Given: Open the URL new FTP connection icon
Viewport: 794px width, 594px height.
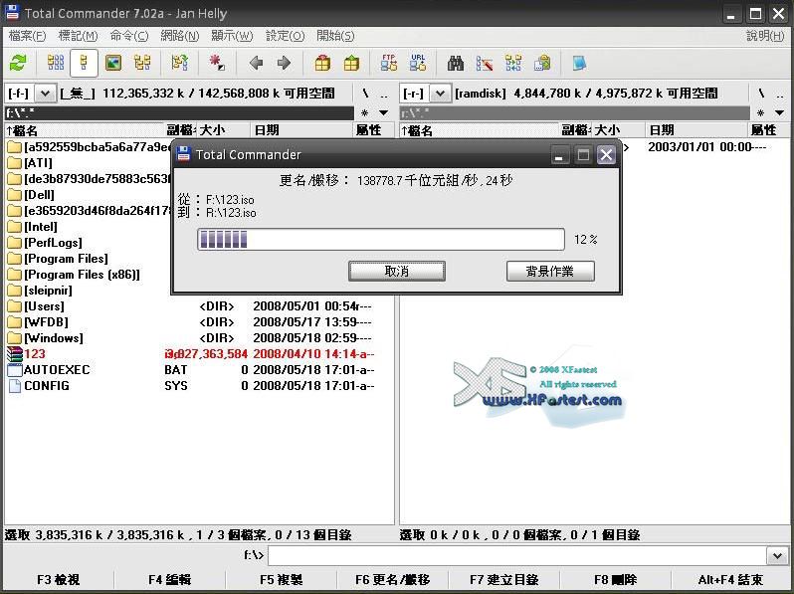Looking at the screenshot, I should coord(418,63).
